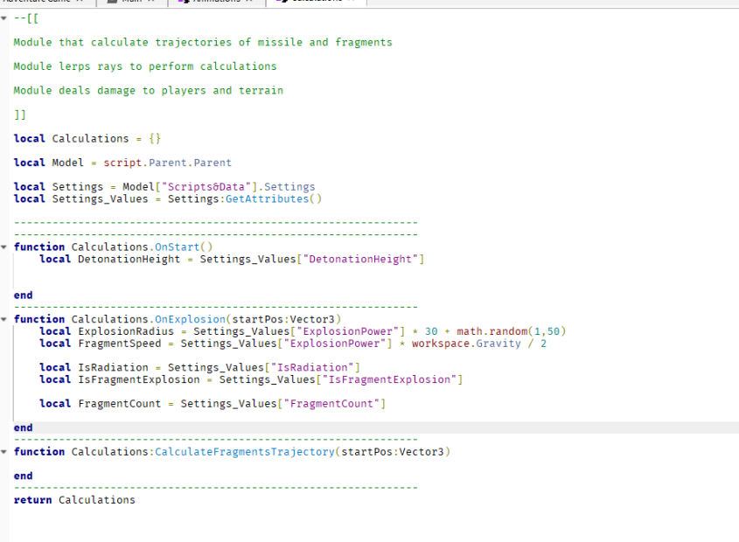This screenshot has width=739, height=542.
Task: Collapse the OnStart function
Action: click(3, 247)
